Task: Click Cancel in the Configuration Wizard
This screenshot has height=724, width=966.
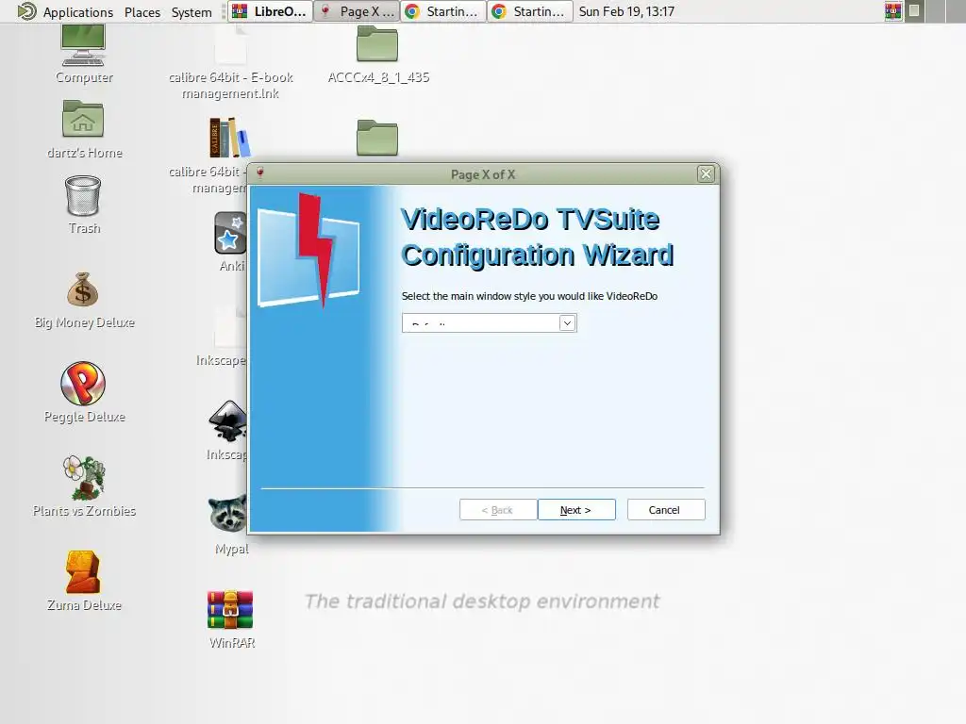Action: 665,510
